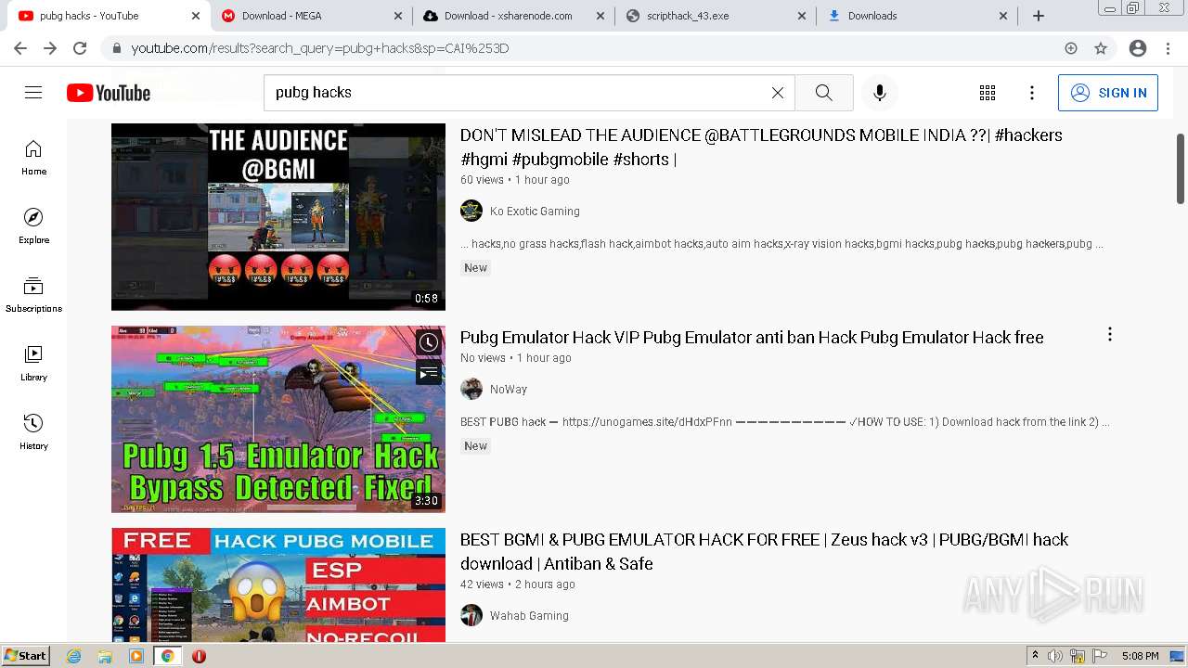Open Chrome's three-dot menu
Screen dimensions: 1188x668
click(1168, 48)
